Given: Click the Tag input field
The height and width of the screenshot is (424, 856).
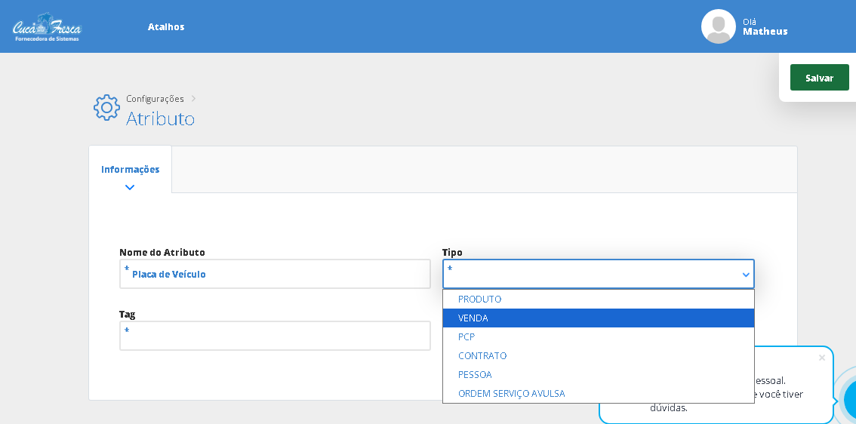Looking at the screenshot, I should (x=275, y=336).
